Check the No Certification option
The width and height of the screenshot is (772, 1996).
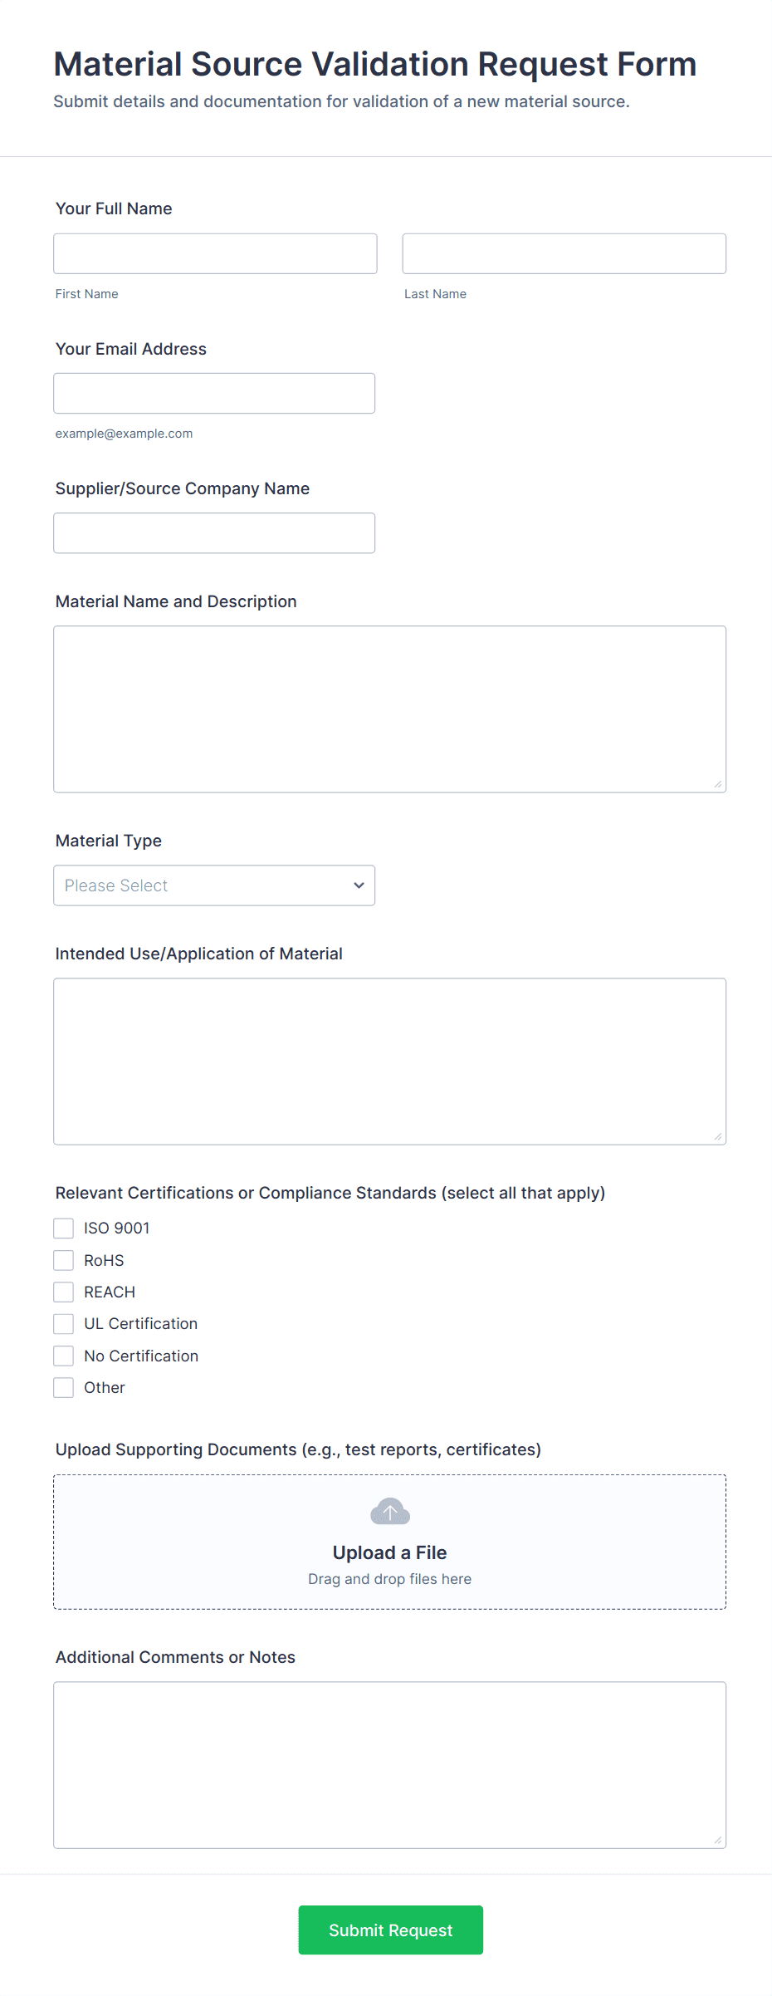click(x=64, y=1356)
